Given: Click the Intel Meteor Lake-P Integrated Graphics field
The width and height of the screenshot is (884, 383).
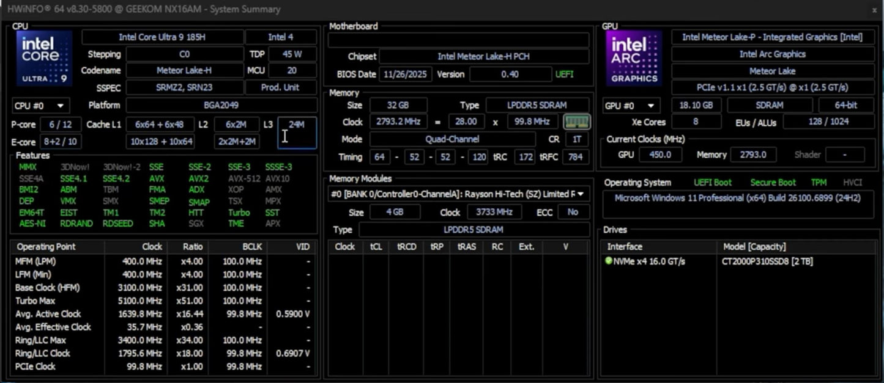Looking at the screenshot, I should point(773,37).
